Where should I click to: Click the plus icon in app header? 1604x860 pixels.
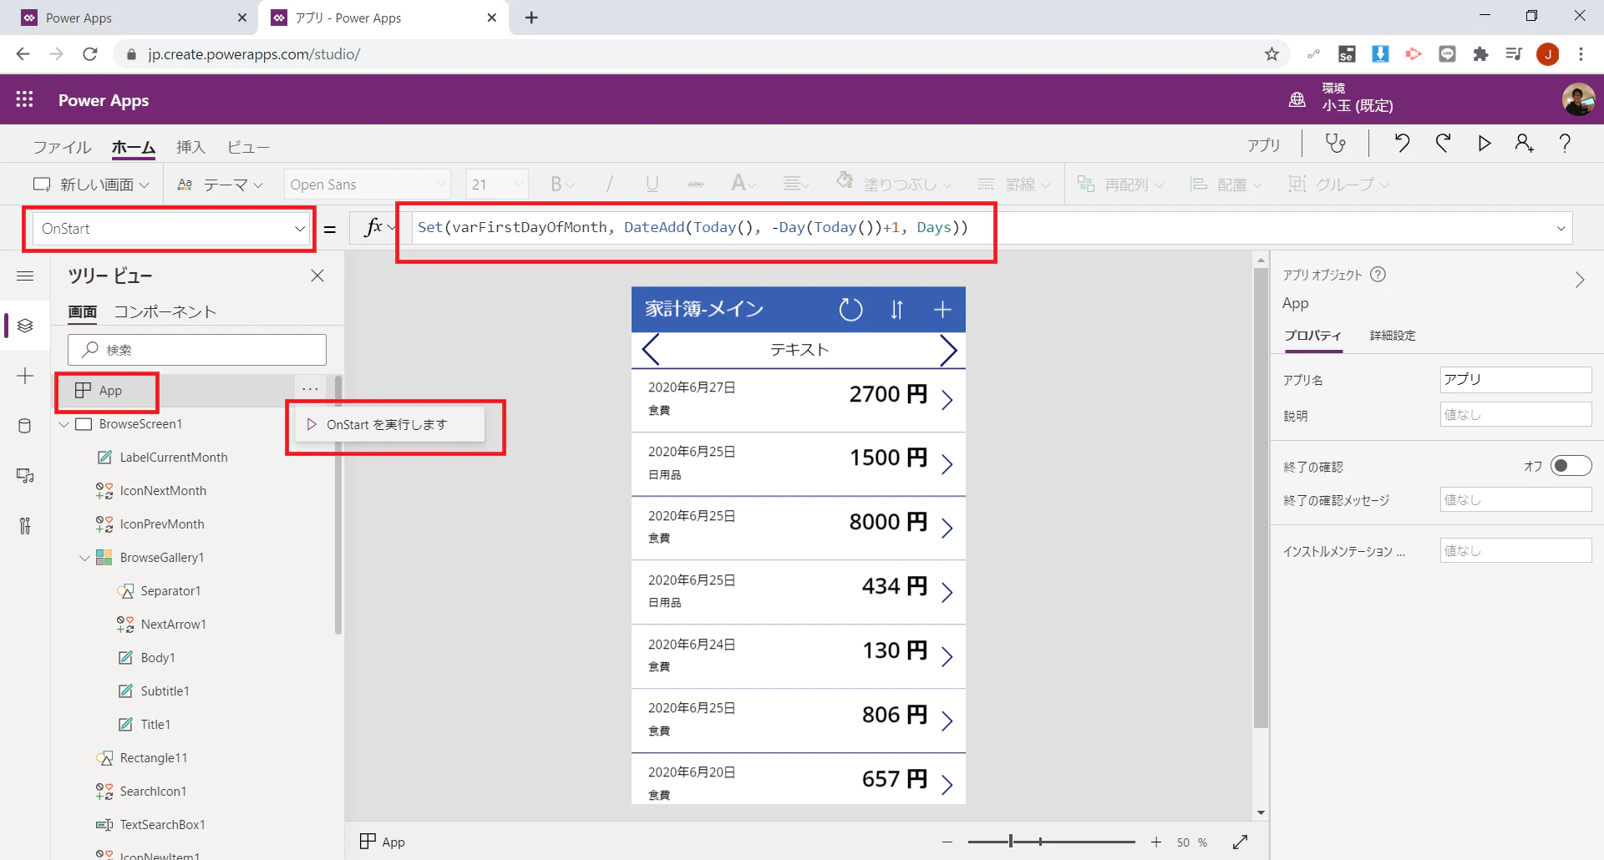coord(942,310)
